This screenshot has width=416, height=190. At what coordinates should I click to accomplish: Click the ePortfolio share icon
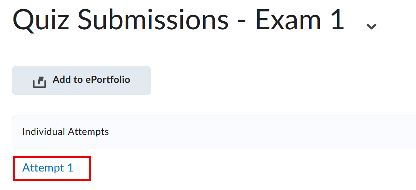(x=40, y=82)
